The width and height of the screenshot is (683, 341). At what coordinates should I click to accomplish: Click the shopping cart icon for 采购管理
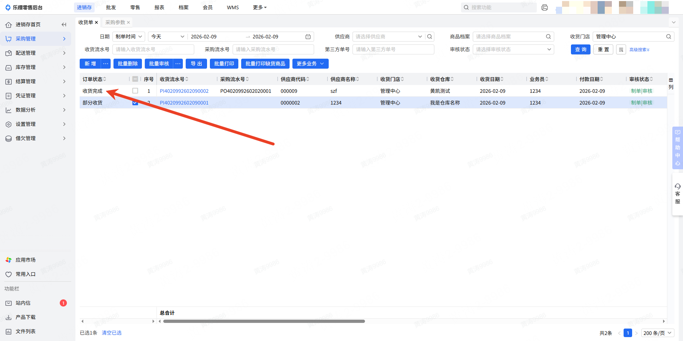click(x=9, y=39)
